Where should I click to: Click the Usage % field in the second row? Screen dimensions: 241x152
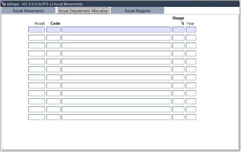tap(178, 38)
